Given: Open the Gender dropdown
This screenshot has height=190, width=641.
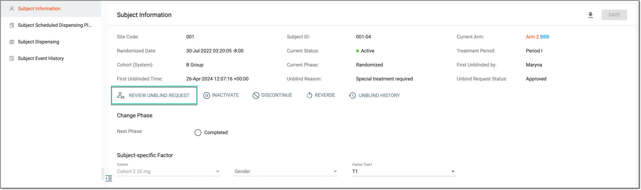Looking at the screenshot, I should coord(286,172).
